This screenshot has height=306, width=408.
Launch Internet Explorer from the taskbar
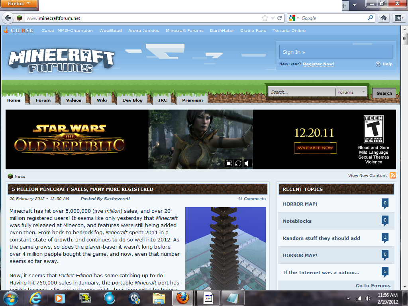click(35, 298)
